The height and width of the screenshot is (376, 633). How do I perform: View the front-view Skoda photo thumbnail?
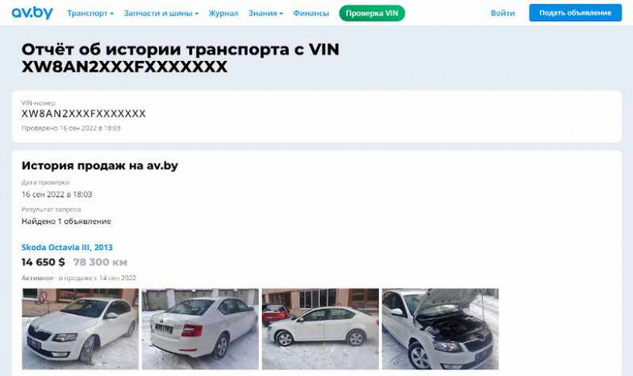click(x=80, y=329)
